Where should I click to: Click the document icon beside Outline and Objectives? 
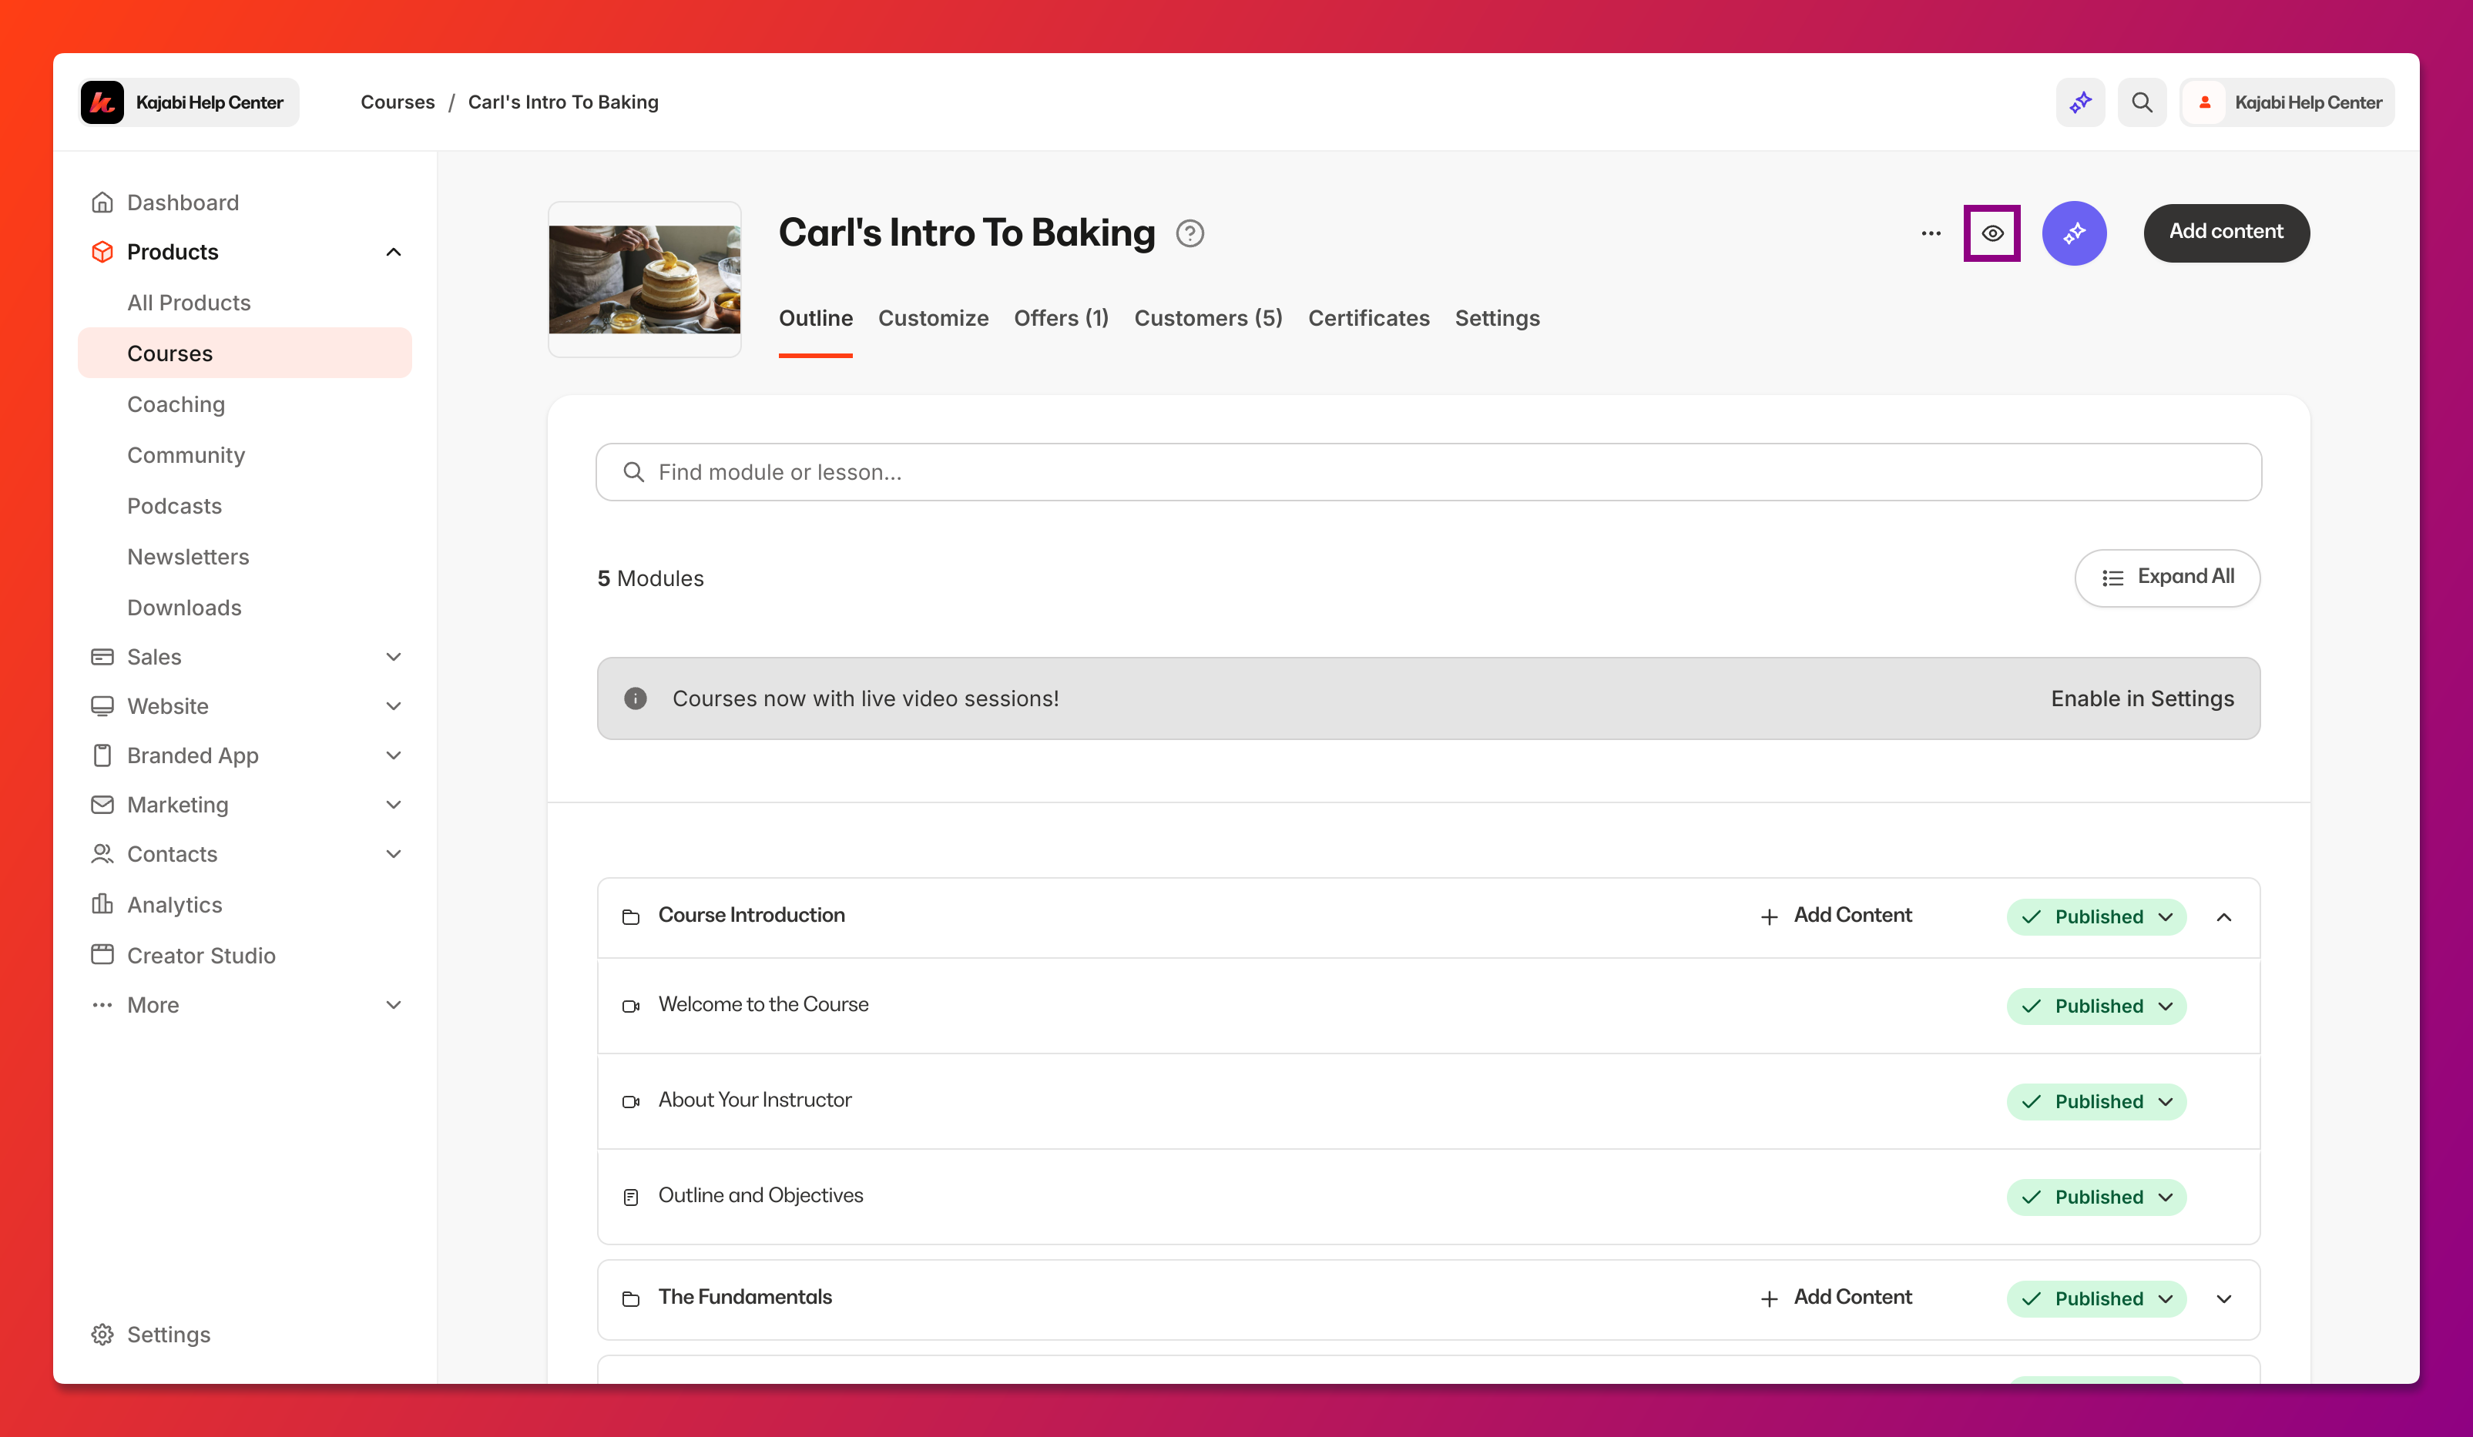631,1197
